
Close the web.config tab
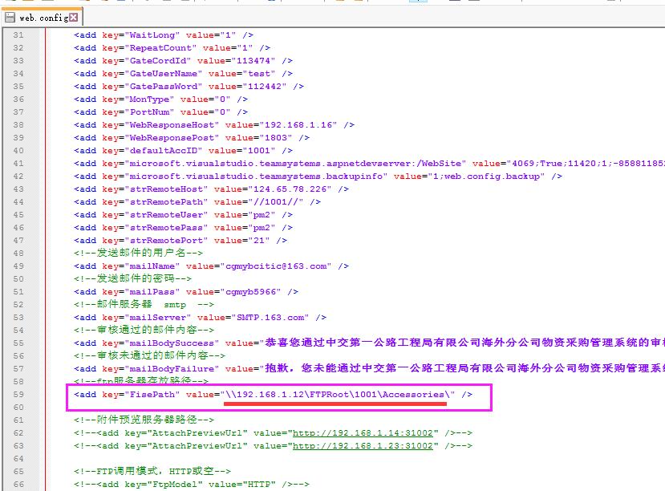tap(74, 16)
